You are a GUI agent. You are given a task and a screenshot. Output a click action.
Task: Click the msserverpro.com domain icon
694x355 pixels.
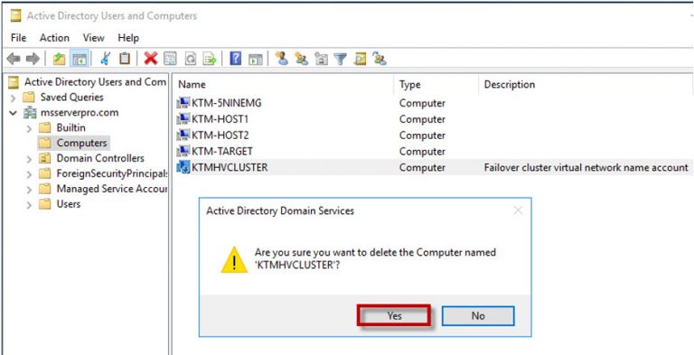[x=30, y=112]
